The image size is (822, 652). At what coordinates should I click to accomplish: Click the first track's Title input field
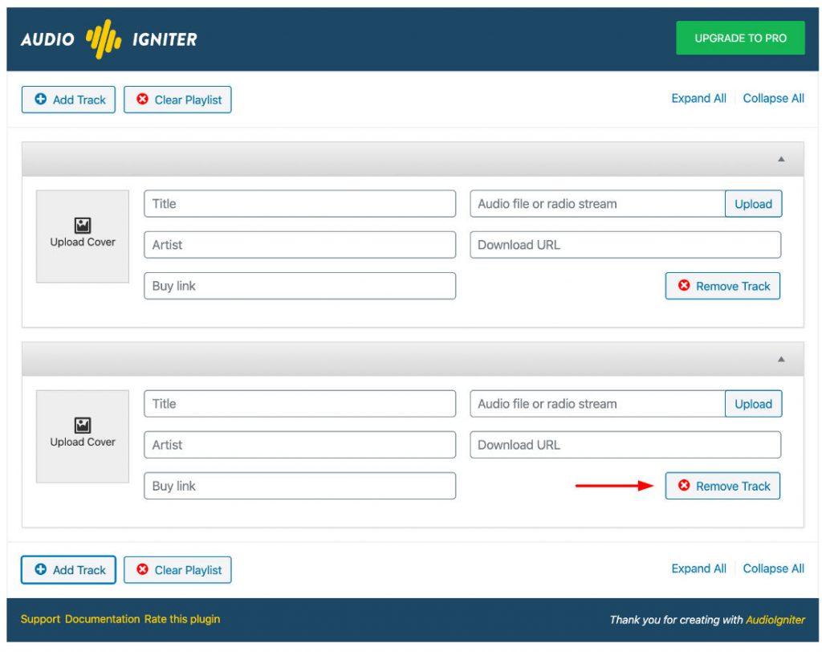tap(299, 203)
